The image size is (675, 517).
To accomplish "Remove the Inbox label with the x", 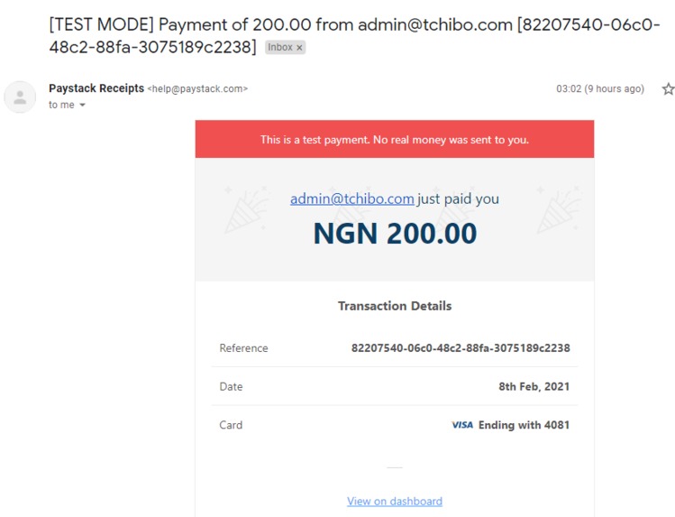I will point(299,48).
